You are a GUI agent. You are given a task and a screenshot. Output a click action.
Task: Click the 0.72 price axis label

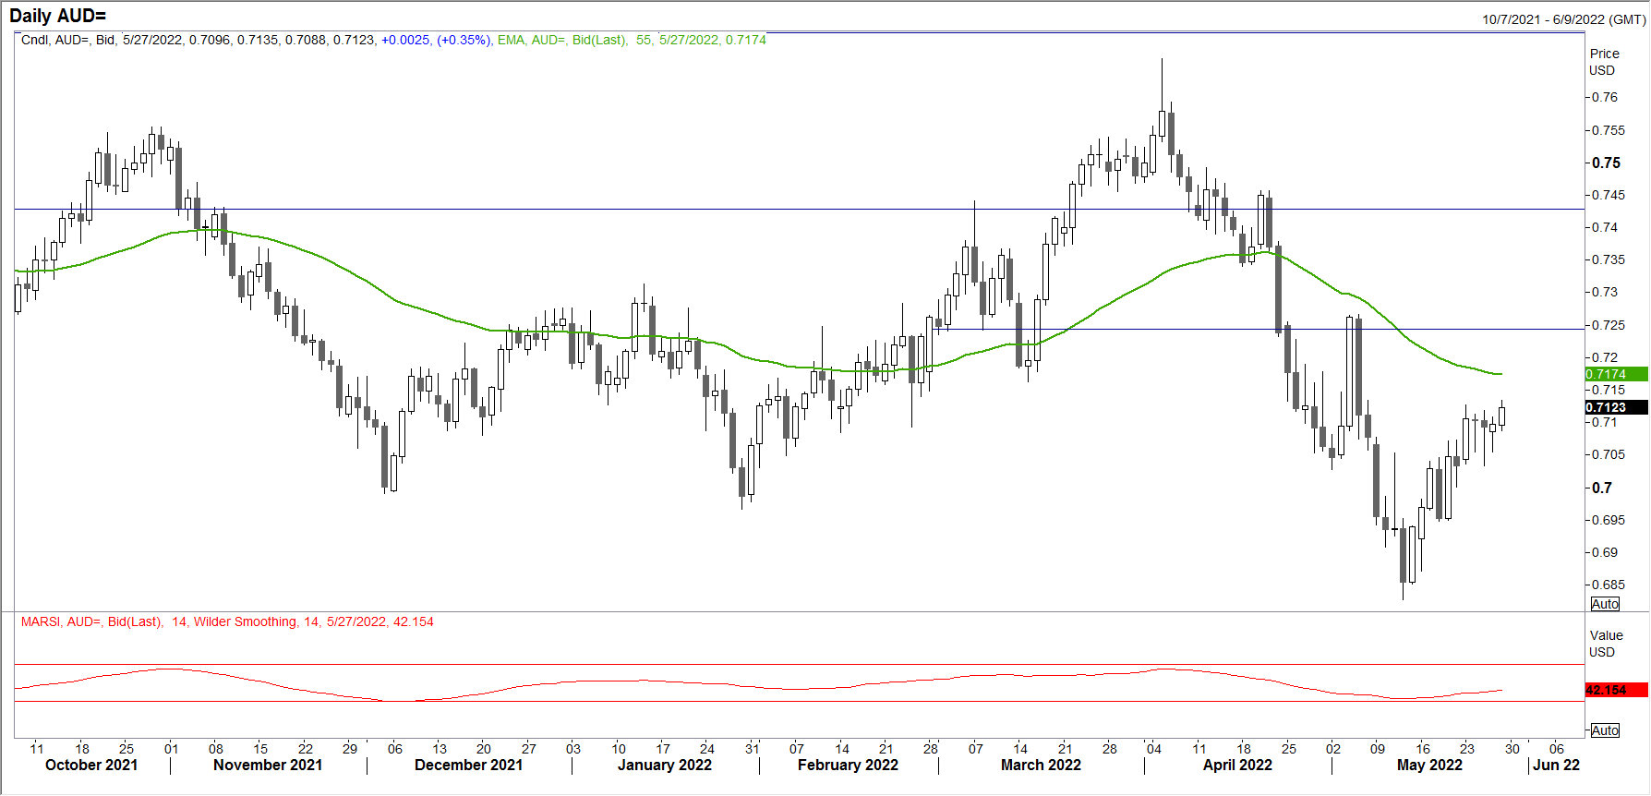(1605, 357)
